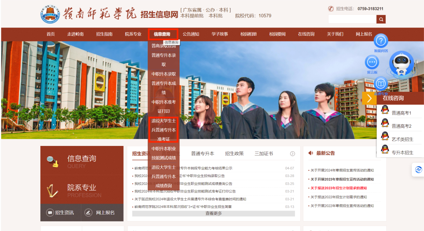Open 院系专业 in the navigation bar
The width and height of the screenshot is (424, 231).
tap(133, 34)
